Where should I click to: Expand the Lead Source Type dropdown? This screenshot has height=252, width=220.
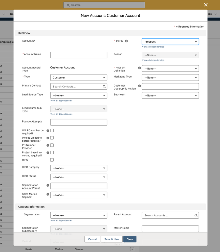(79, 95)
